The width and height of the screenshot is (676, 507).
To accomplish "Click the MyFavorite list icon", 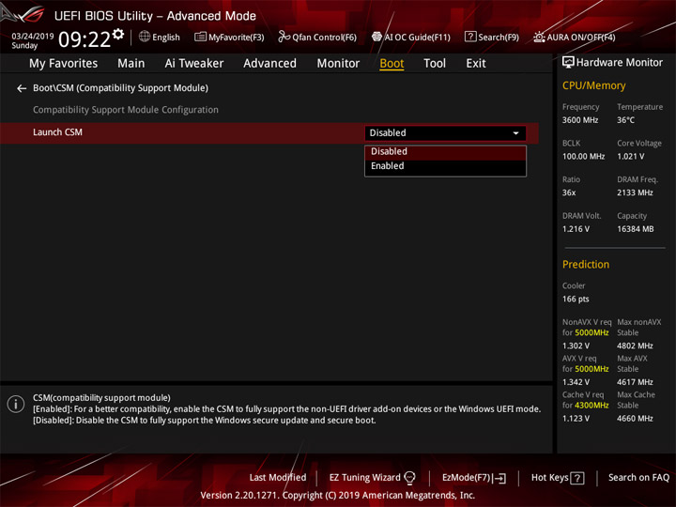I will [x=200, y=37].
